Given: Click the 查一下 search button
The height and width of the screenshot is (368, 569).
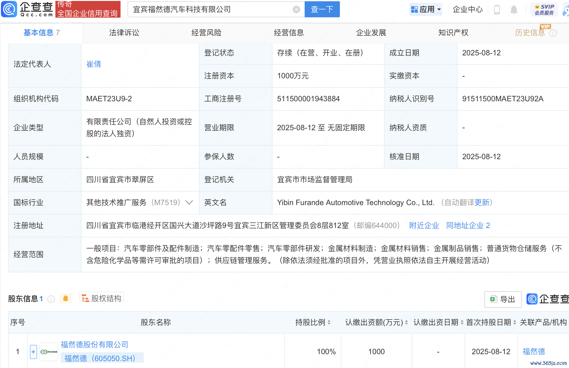Looking at the screenshot, I should 322,9.
